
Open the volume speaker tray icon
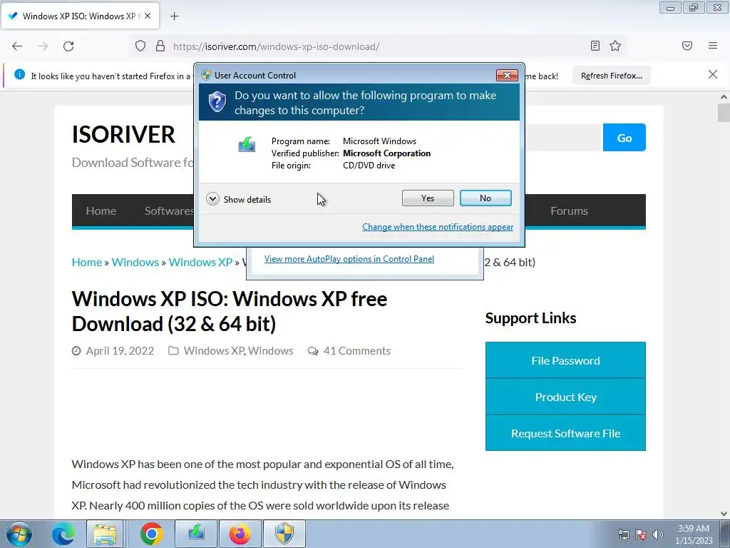[x=657, y=534]
